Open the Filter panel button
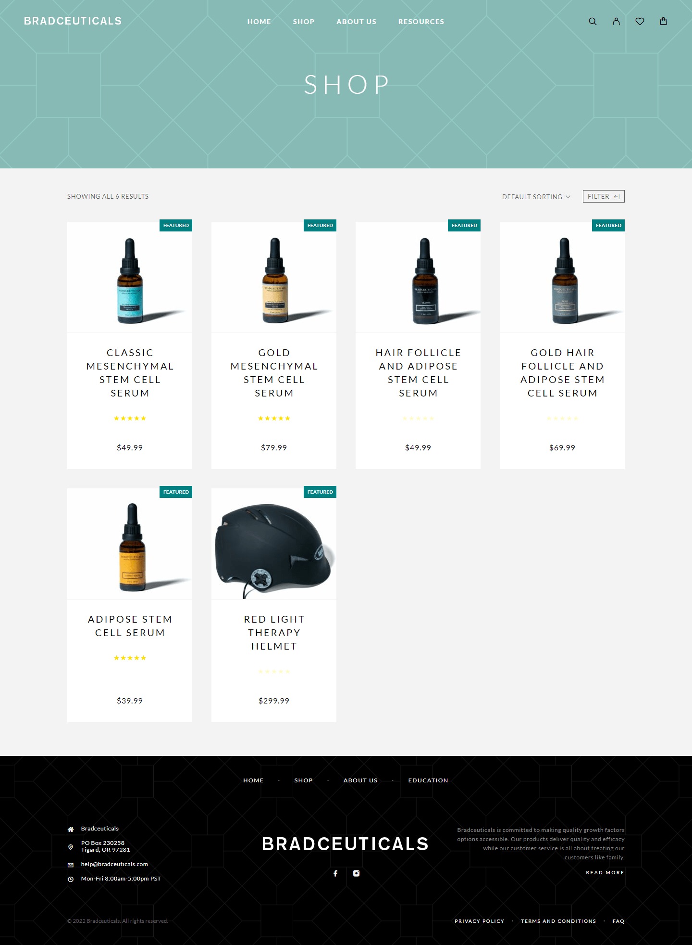The height and width of the screenshot is (945, 692). click(603, 196)
